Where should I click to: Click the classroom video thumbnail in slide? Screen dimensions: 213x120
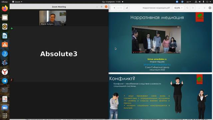(x=156, y=40)
